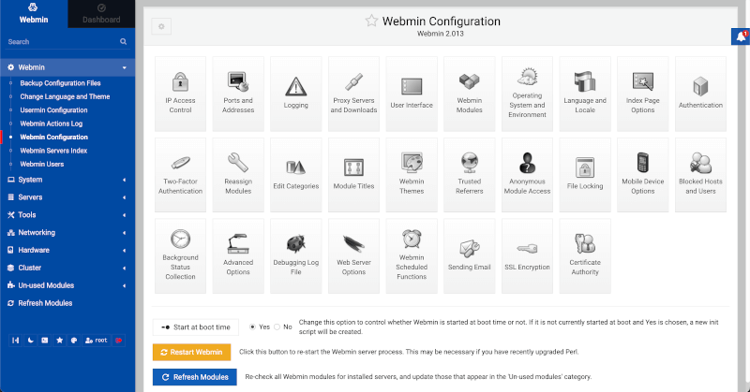Open Two-Factor Authentication
The height and width of the screenshot is (392, 750).
180,175
